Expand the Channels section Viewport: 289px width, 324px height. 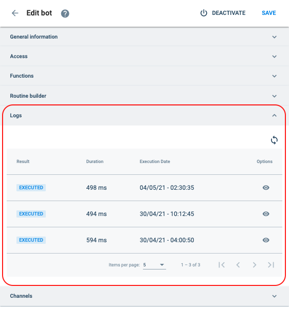[144, 296]
